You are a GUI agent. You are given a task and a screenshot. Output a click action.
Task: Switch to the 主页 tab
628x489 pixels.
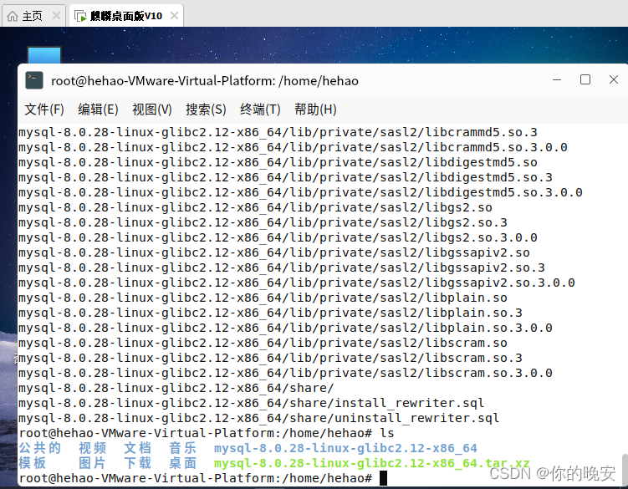click(x=32, y=16)
